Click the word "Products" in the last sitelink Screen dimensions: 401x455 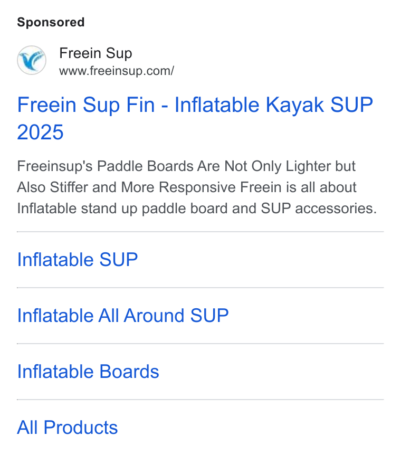tap(81, 427)
